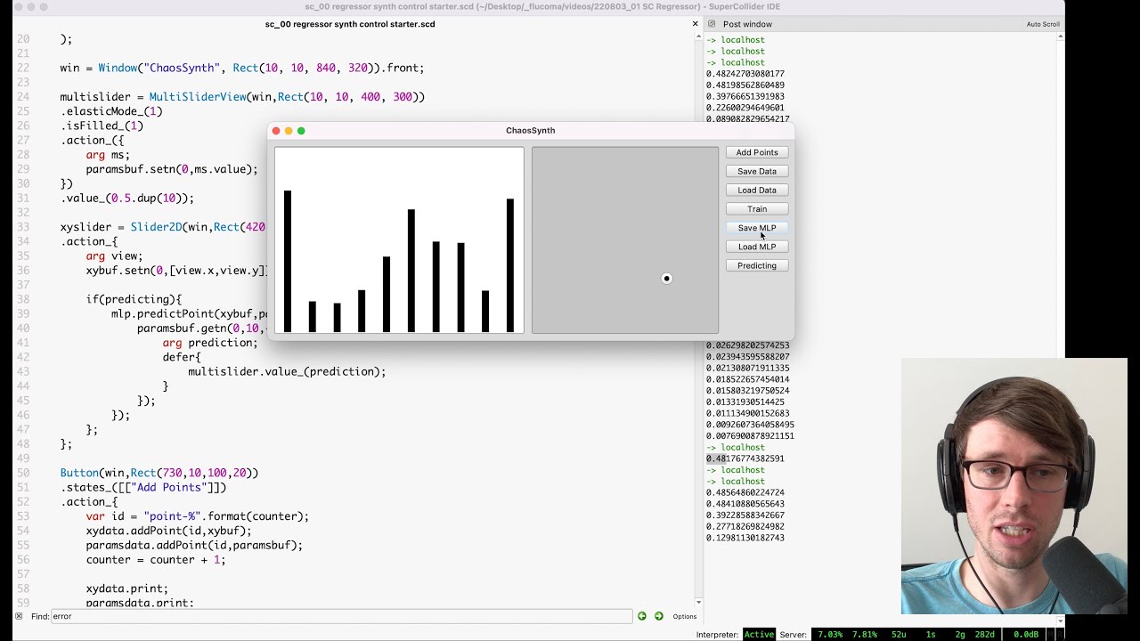Screen dimensions: 1140x641
Task: Zoom ChaosSynth with the green button
Action: click(x=301, y=131)
